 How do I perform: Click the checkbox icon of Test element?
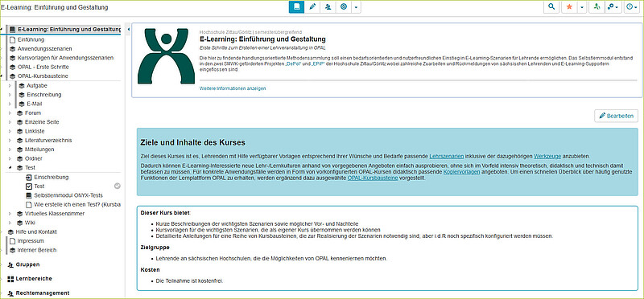(29, 186)
